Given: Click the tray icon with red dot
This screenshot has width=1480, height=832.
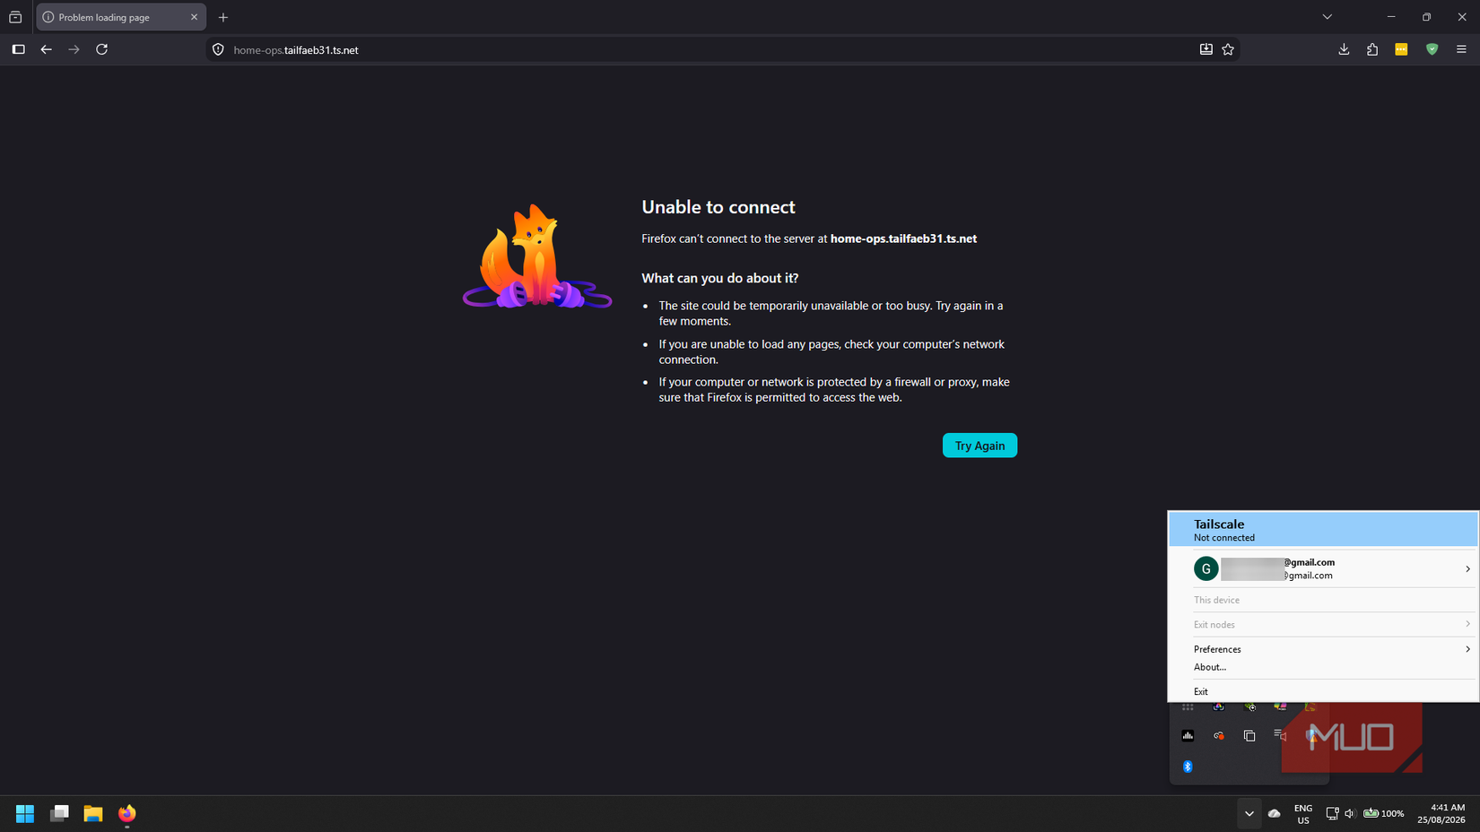Looking at the screenshot, I should pos(1218,736).
